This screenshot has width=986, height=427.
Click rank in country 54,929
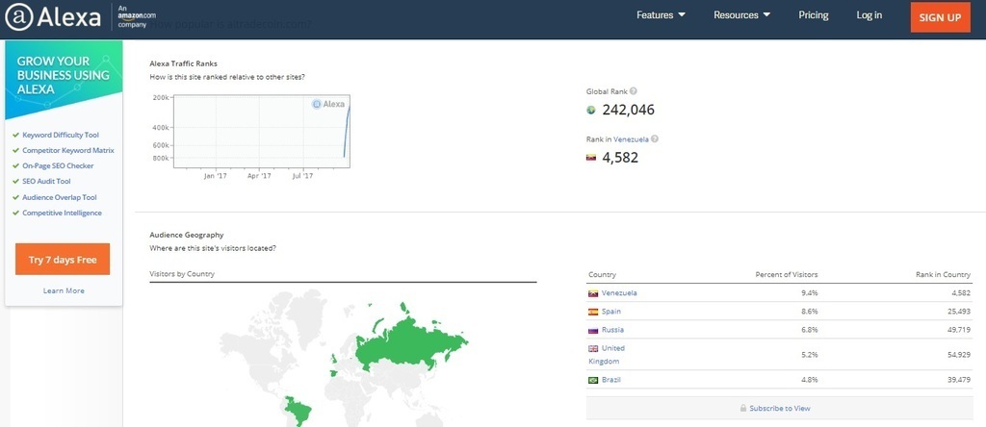coord(959,355)
